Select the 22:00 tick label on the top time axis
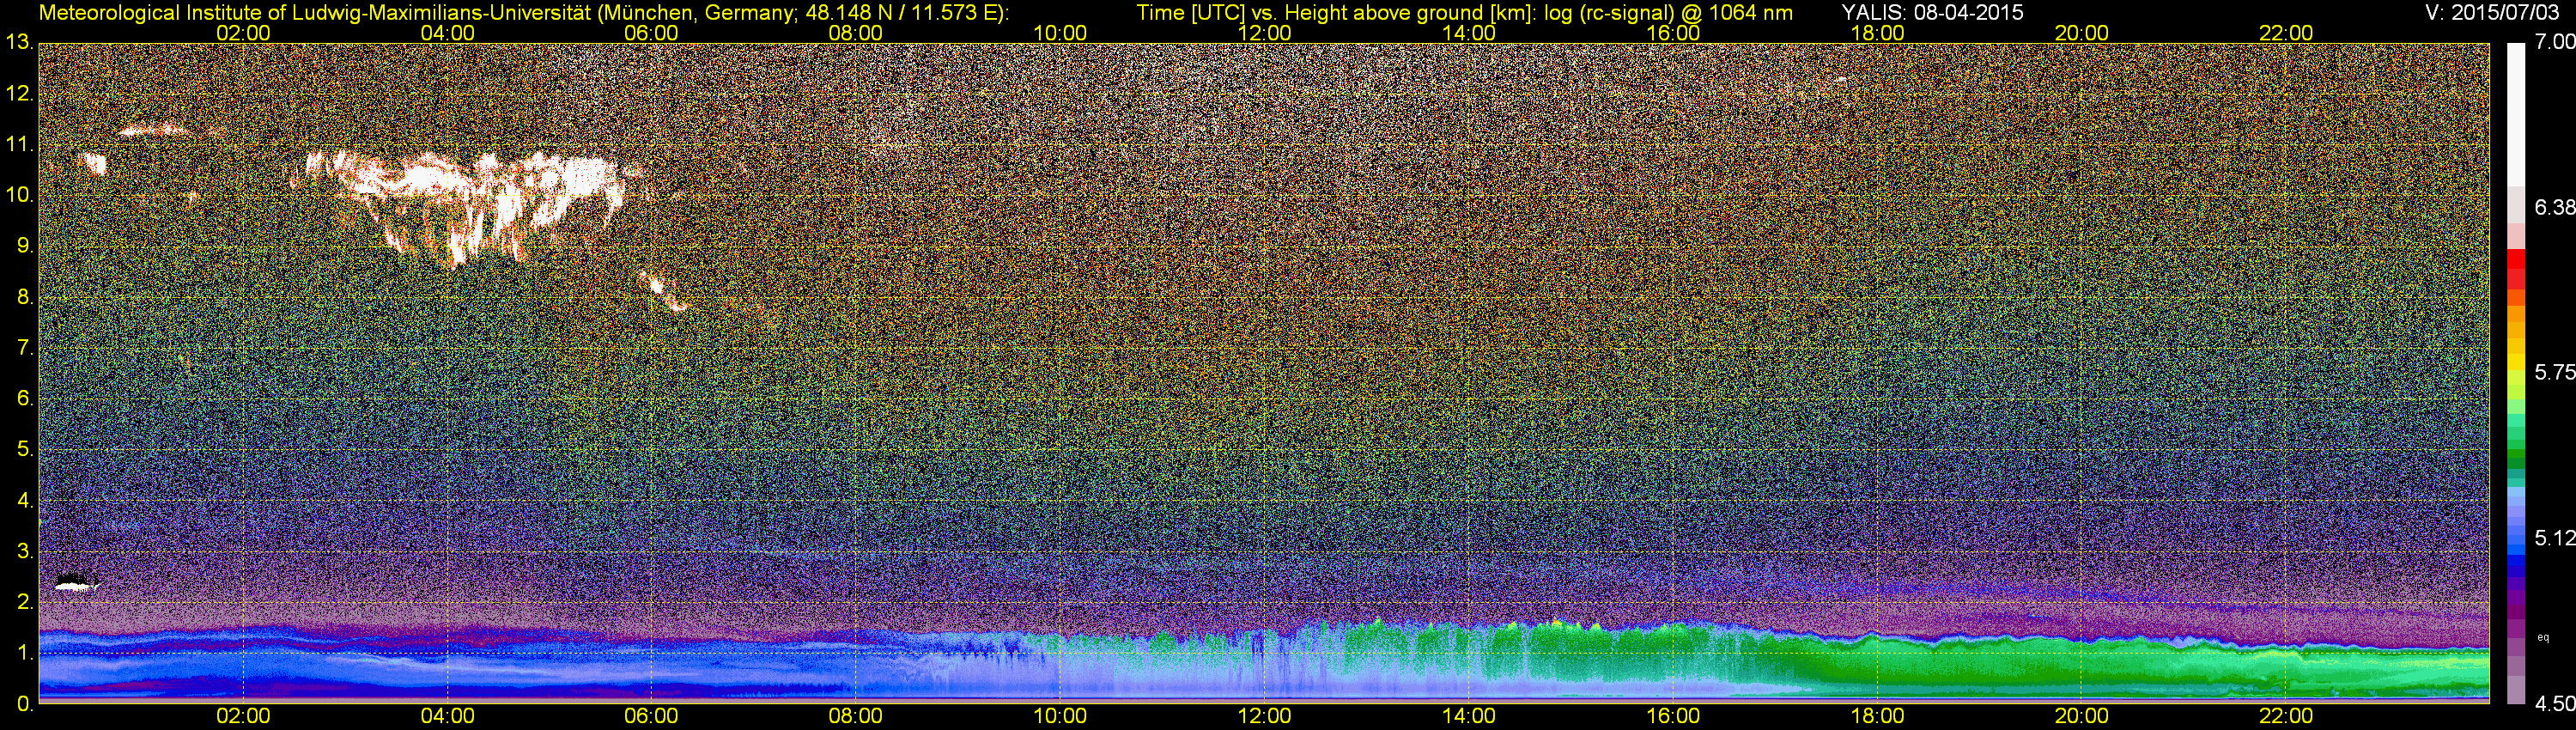The height and width of the screenshot is (730, 2576). 2286,33
